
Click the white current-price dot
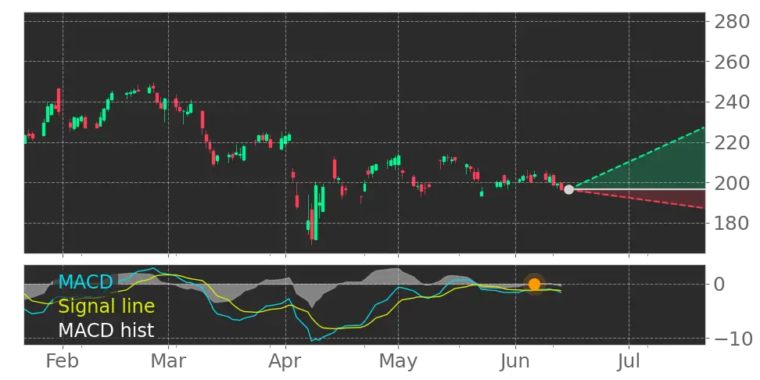[x=568, y=189]
